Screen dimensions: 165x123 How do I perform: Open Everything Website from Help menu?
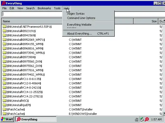(x=79, y=25)
